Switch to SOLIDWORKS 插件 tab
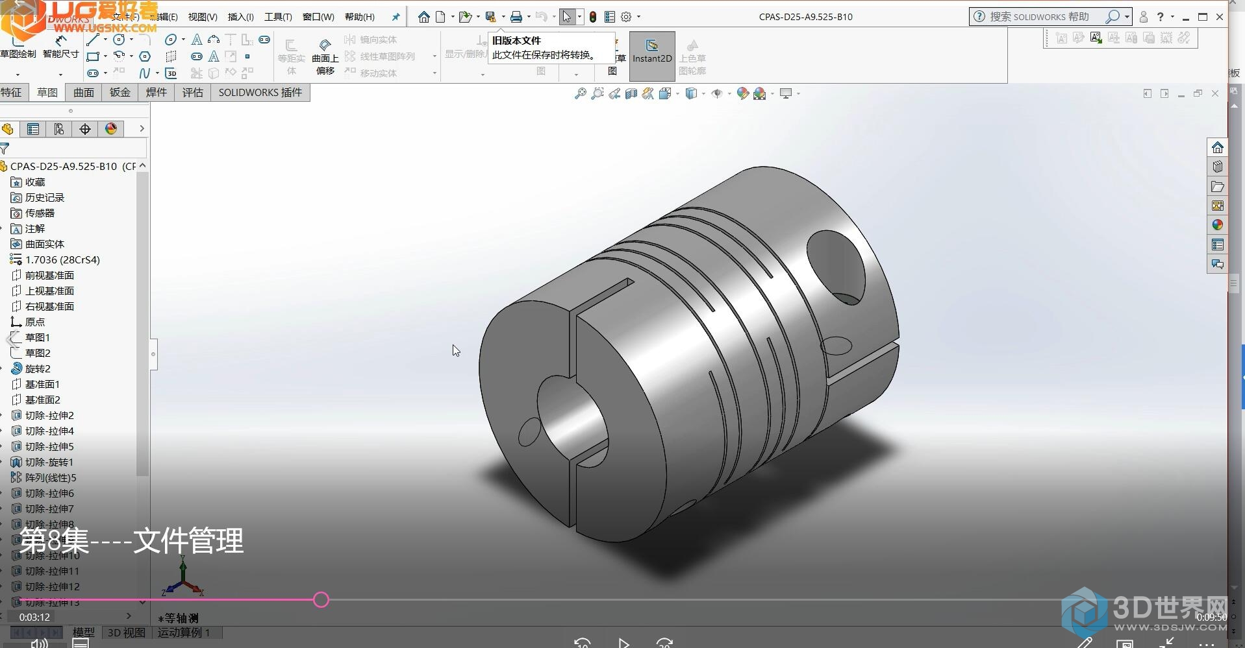 [260, 93]
